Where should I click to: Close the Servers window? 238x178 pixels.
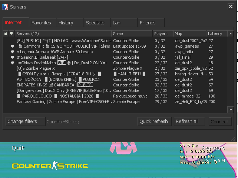click(231, 7)
